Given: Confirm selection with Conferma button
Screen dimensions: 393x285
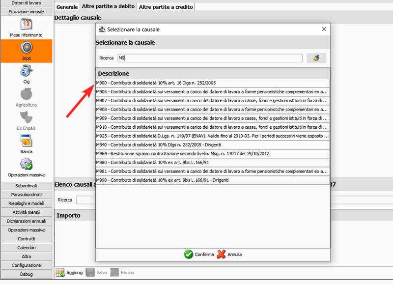Looking at the screenshot, I should point(199,255).
